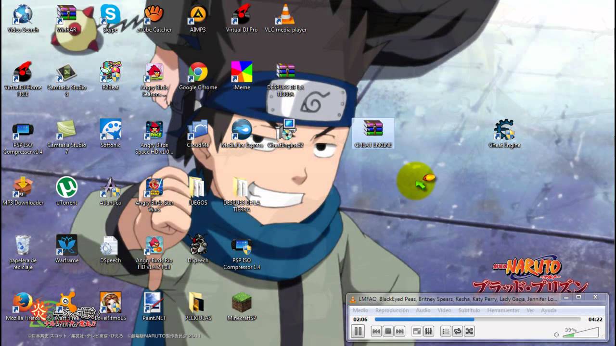Select the Video Search desktop icon
The width and height of the screenshot is (616, 346).
(23, 18)
